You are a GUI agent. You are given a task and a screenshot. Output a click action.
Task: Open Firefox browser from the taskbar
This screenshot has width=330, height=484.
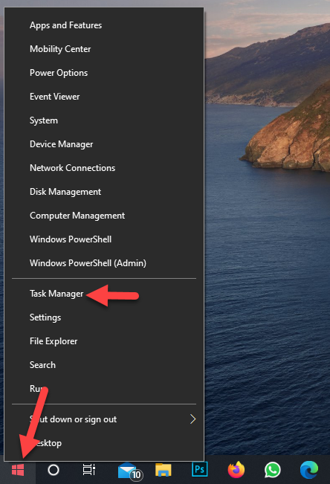click(x=236, y=470)
